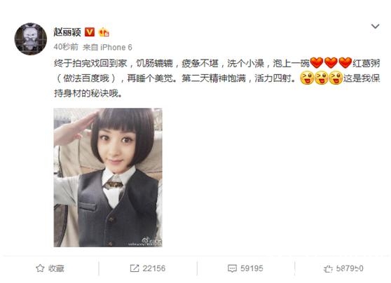Viewport: 391px width, 283px height.
Task: Click the repost share arrow icon
Action: [135, 268]
